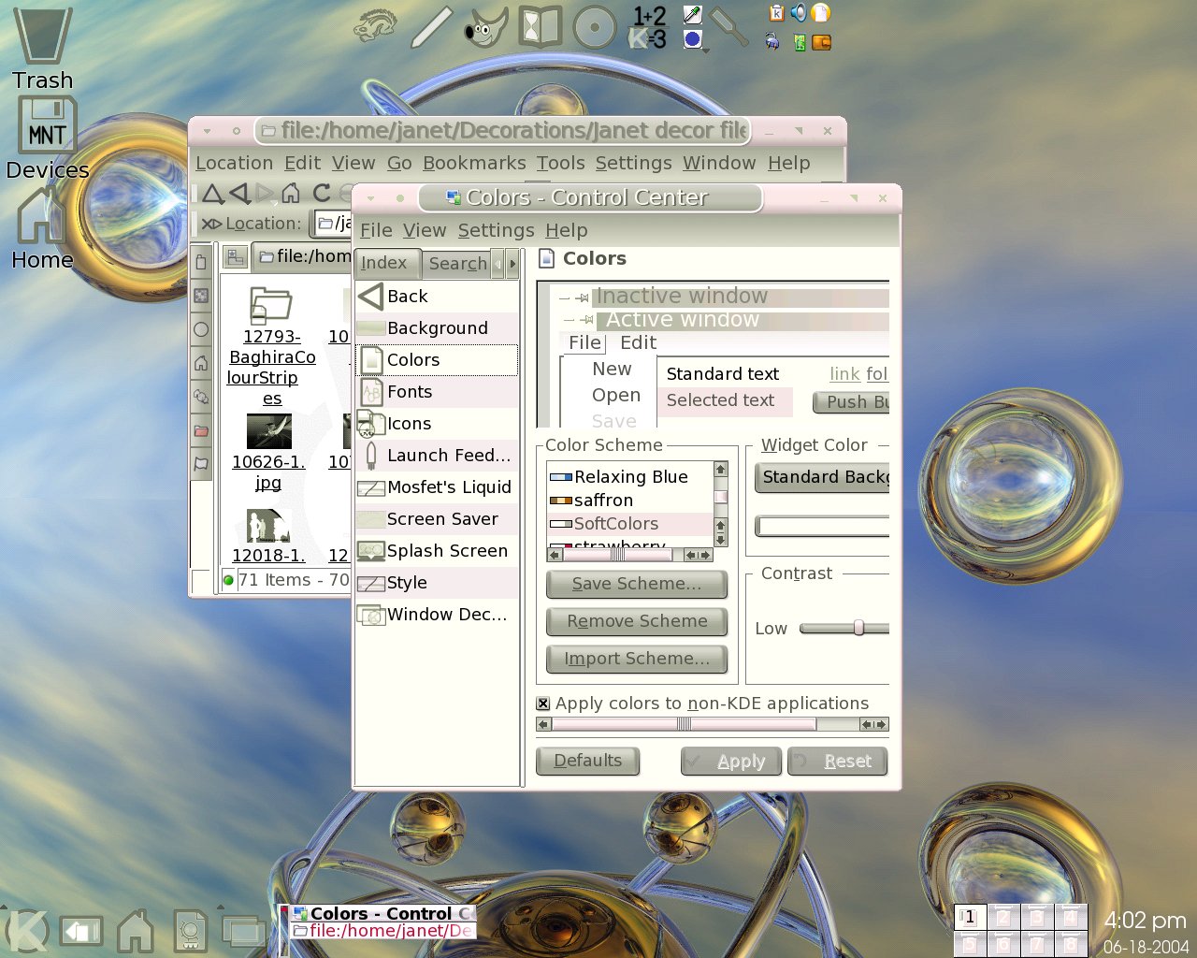Click left arrow next to Search tab
The height and width of the screenshot is (958, 1197).
(x=498, y=264)
